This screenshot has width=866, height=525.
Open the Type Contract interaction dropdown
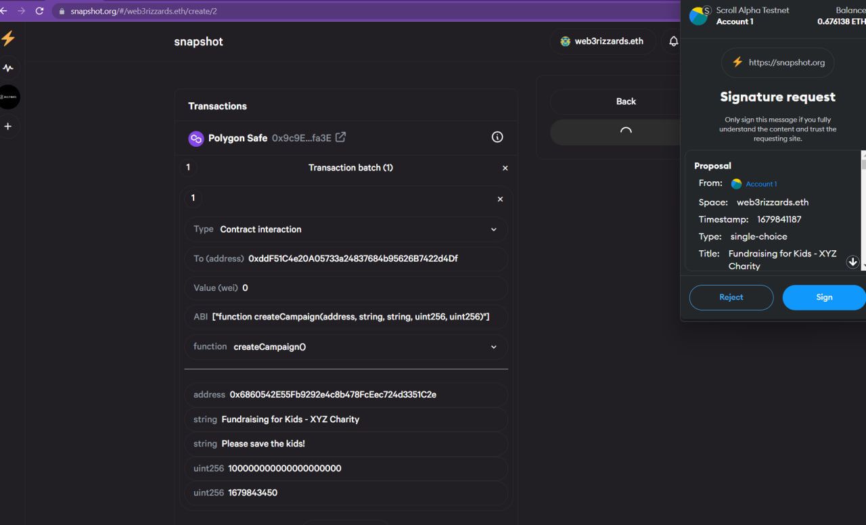coord(346,229)
